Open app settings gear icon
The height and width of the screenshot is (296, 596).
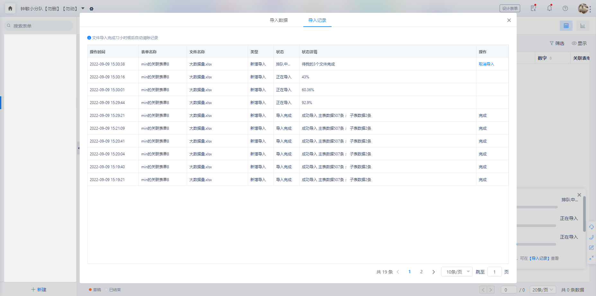(x=92, y=9)
